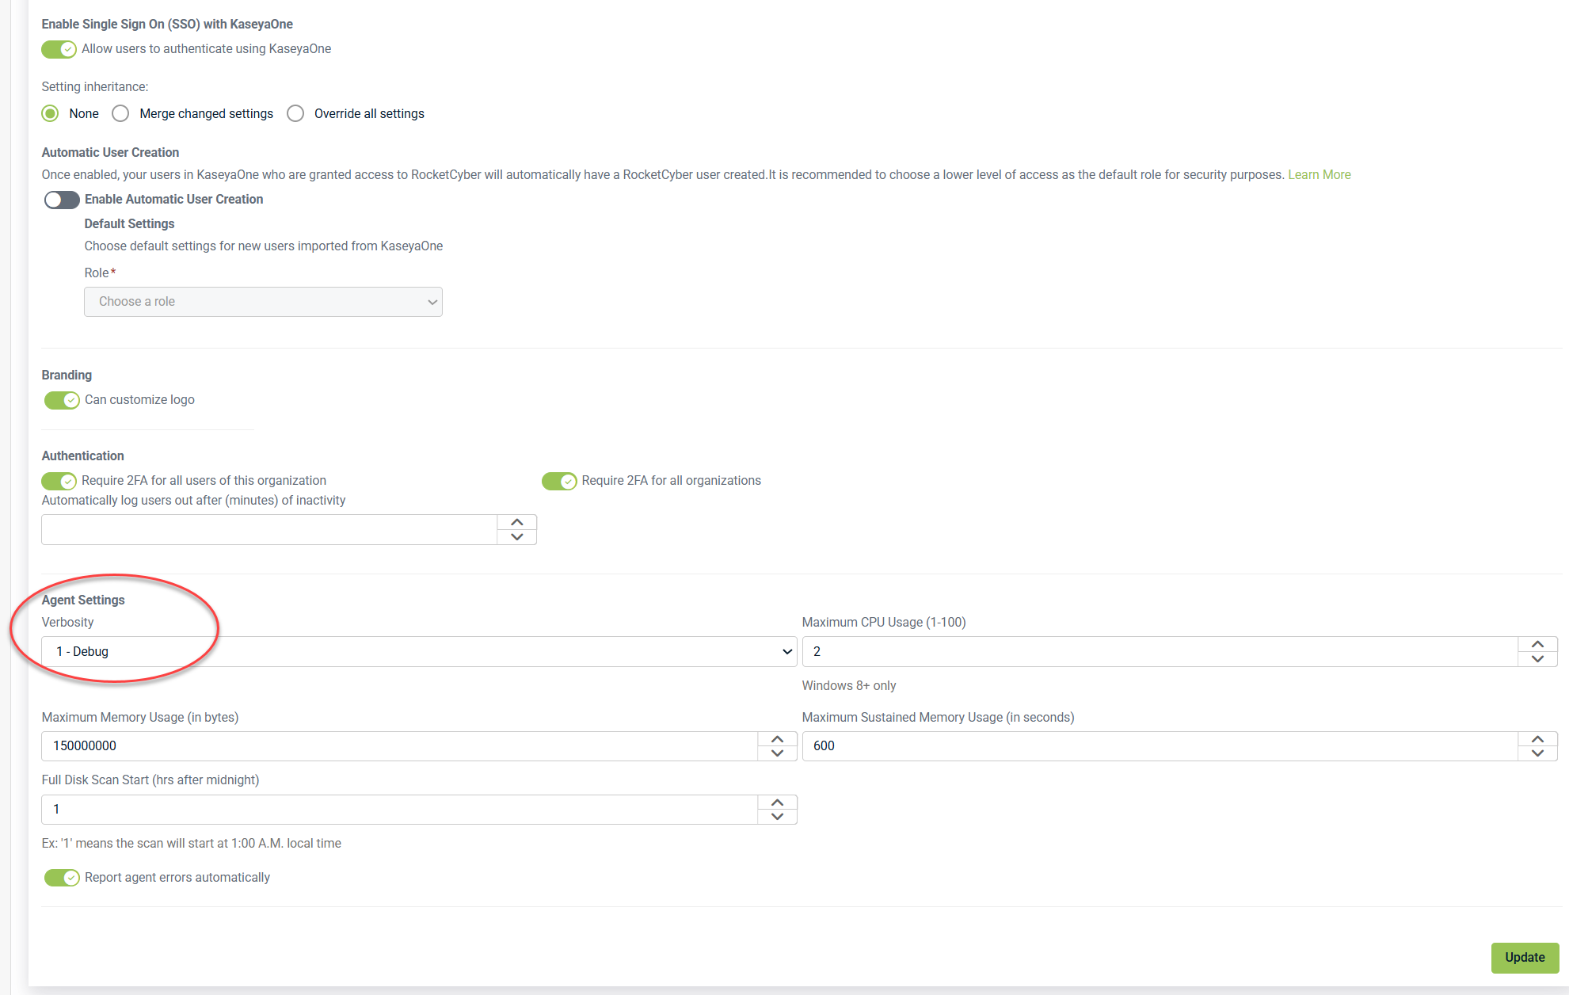Screen dimensions: 1569x995
Task: Decrease the Maximum CPU Usage value
Action: pyautogui.click(x=1537, y=659)
